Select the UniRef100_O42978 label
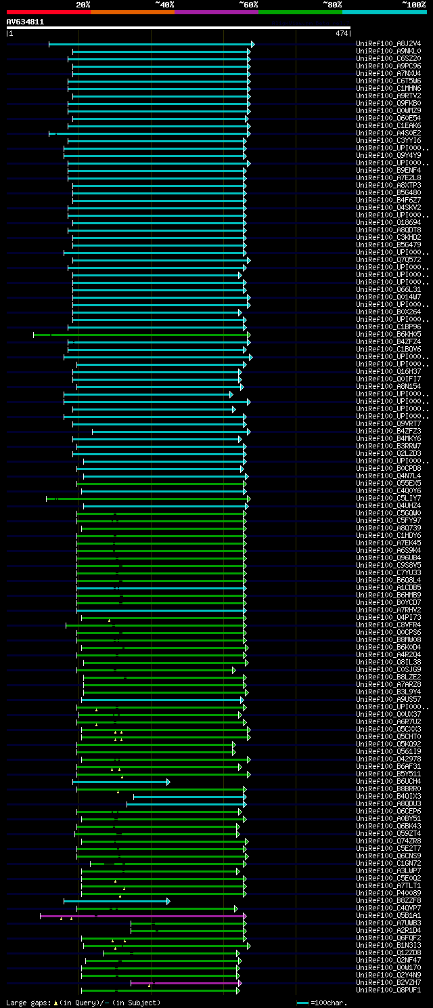Viewport: 433px width, 1008px height. click(388, 759)
